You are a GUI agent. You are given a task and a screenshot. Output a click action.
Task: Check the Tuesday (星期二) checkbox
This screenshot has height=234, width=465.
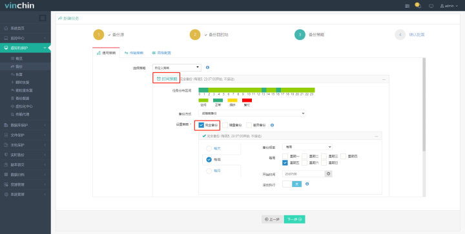304,156
